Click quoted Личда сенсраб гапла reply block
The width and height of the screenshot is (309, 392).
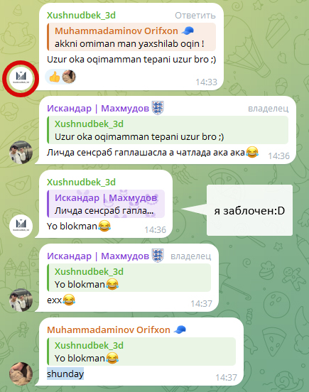(106, 204)
